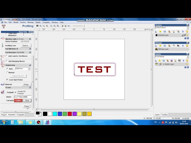This screenshot has width=191, height=143.
Task: Open bitmap file via Bitmaps folder icon
Action: (160, 46)
